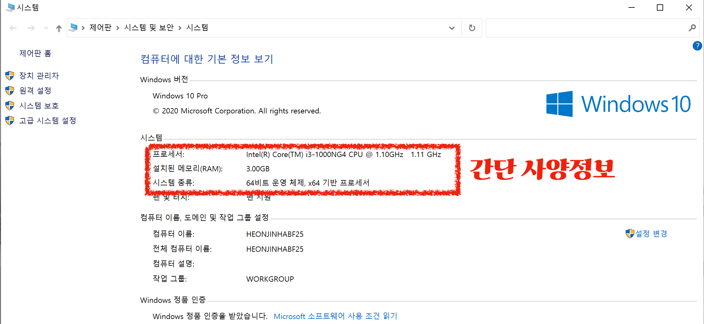704x324 pixels.
Task: Open Microsoft 소프트웨어 사용 조건 읽기 link
Action: [x=335, y=316]
